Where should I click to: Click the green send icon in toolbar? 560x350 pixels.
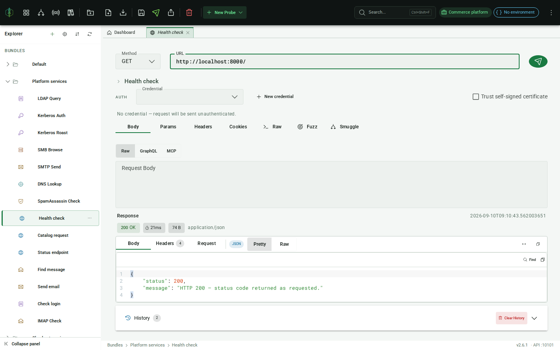click(156, 12)
